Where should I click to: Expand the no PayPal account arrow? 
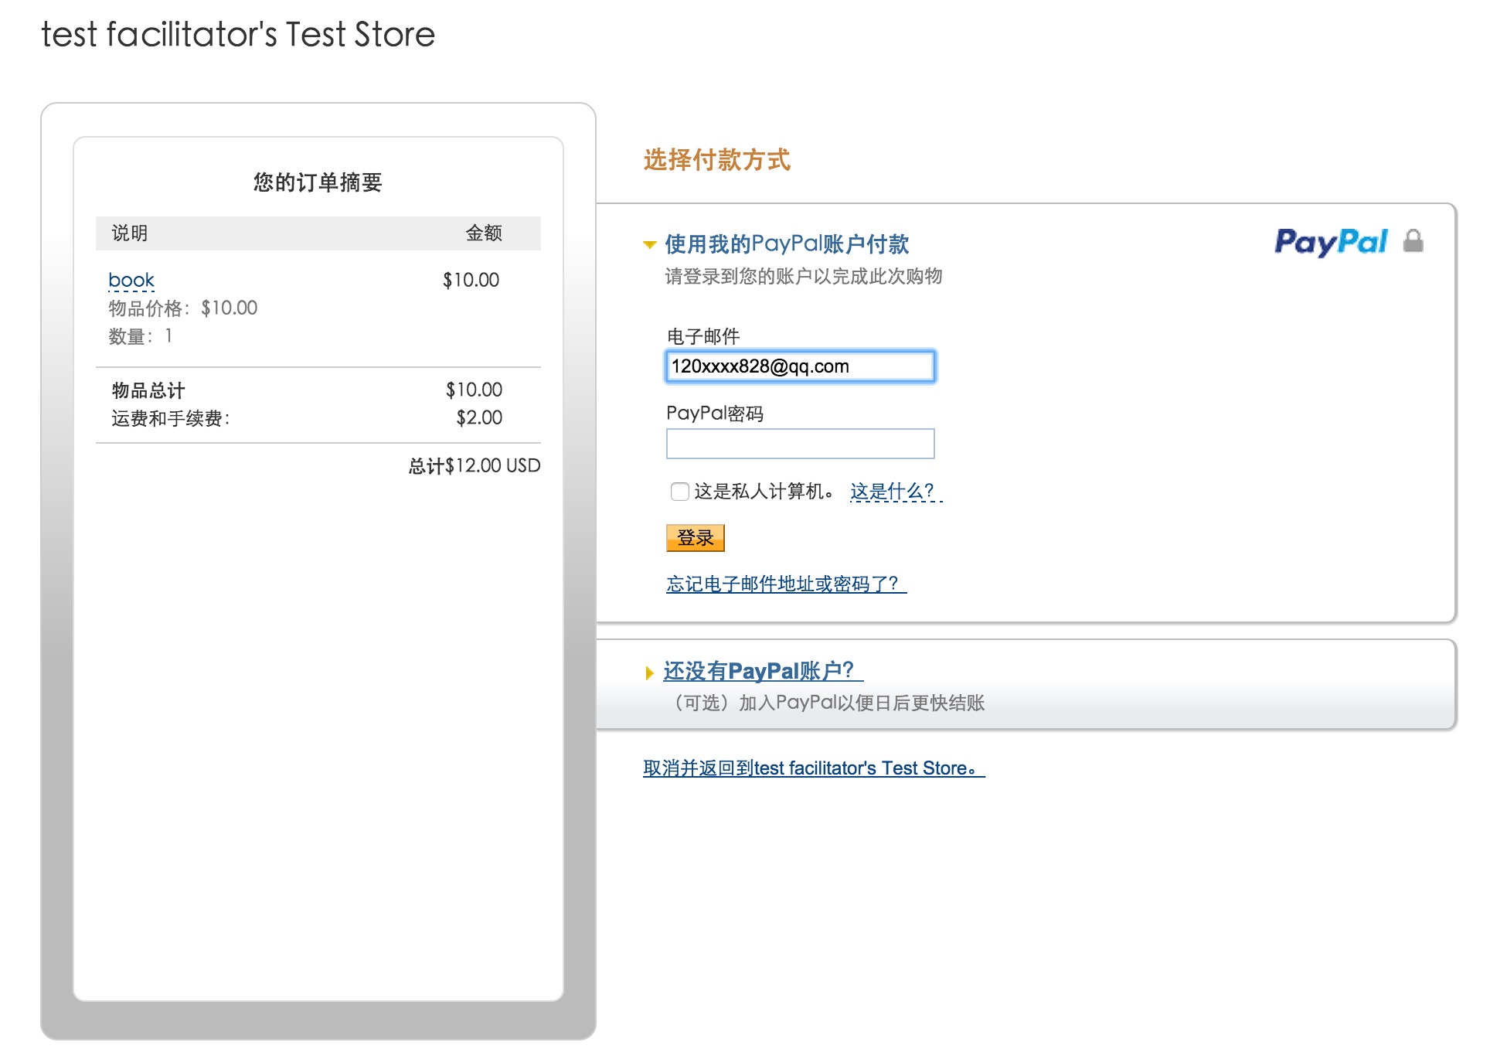pyautogui.click(x=649, y=673)
